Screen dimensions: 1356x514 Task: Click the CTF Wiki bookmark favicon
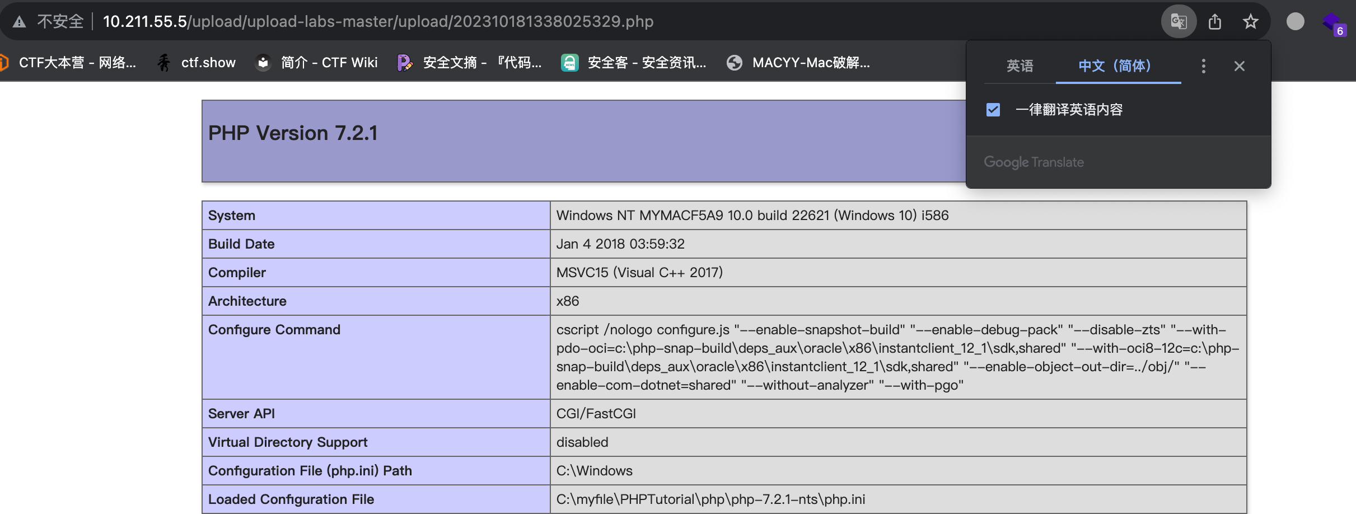tap(263, 63)
